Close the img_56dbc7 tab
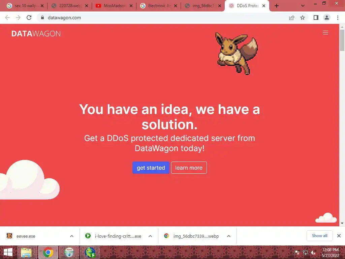Image resolution: width=345 pixels, height=259 pixels. click(220, 6)
